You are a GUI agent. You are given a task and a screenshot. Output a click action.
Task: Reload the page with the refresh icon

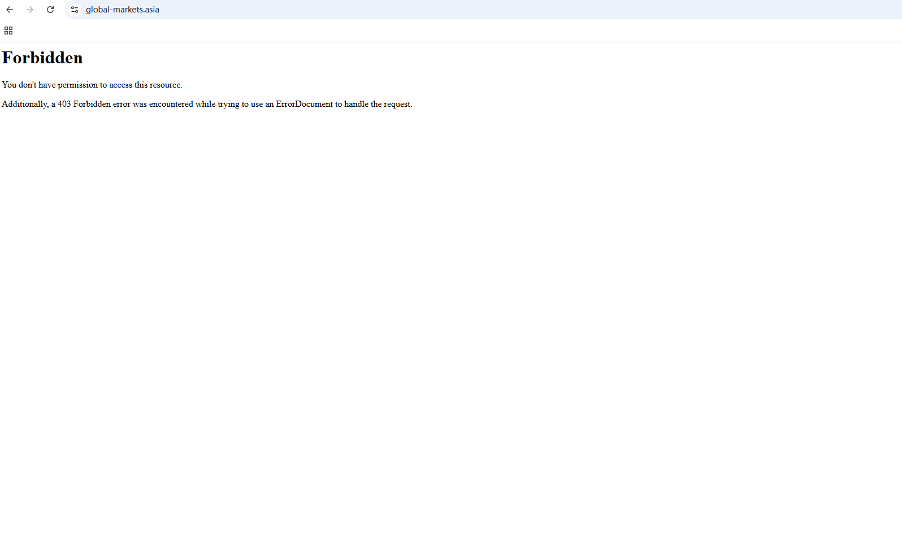(50, 10)
